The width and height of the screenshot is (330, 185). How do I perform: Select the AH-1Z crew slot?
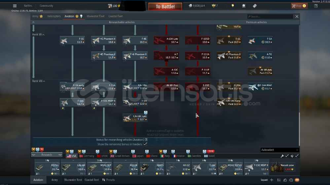tap(178, 167)
